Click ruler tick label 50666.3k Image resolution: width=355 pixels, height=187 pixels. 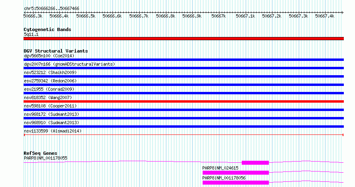coord(33,16)
